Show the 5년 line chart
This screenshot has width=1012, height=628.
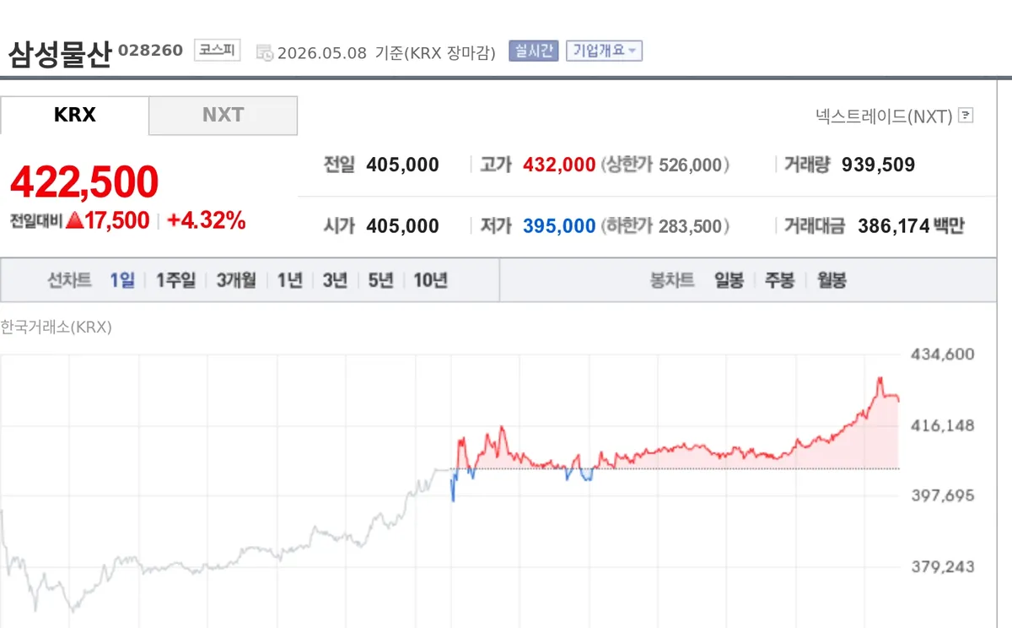pyautogui.click(x=380, y=281)
